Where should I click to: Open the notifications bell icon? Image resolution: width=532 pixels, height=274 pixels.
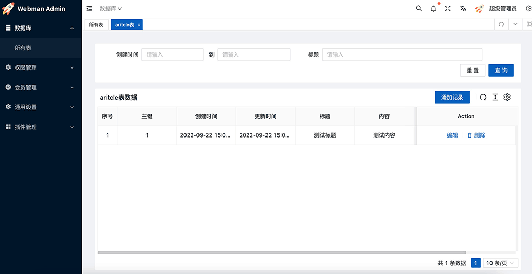434,9
